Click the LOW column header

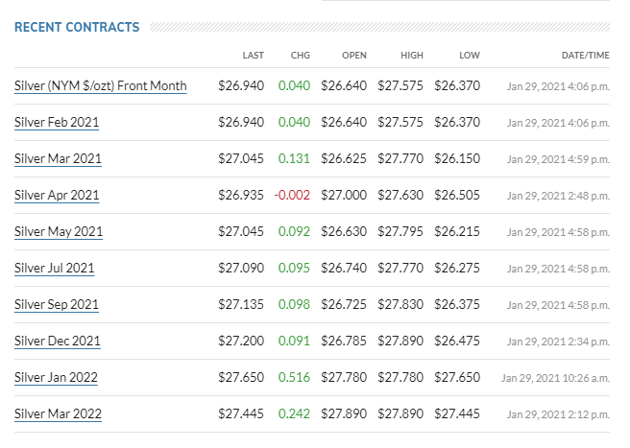click(x=470, y=56)
